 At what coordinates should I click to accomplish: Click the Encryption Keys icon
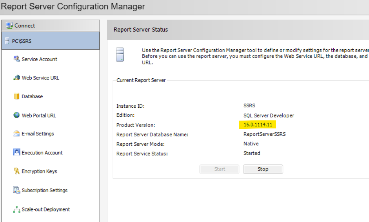[16, 171]
